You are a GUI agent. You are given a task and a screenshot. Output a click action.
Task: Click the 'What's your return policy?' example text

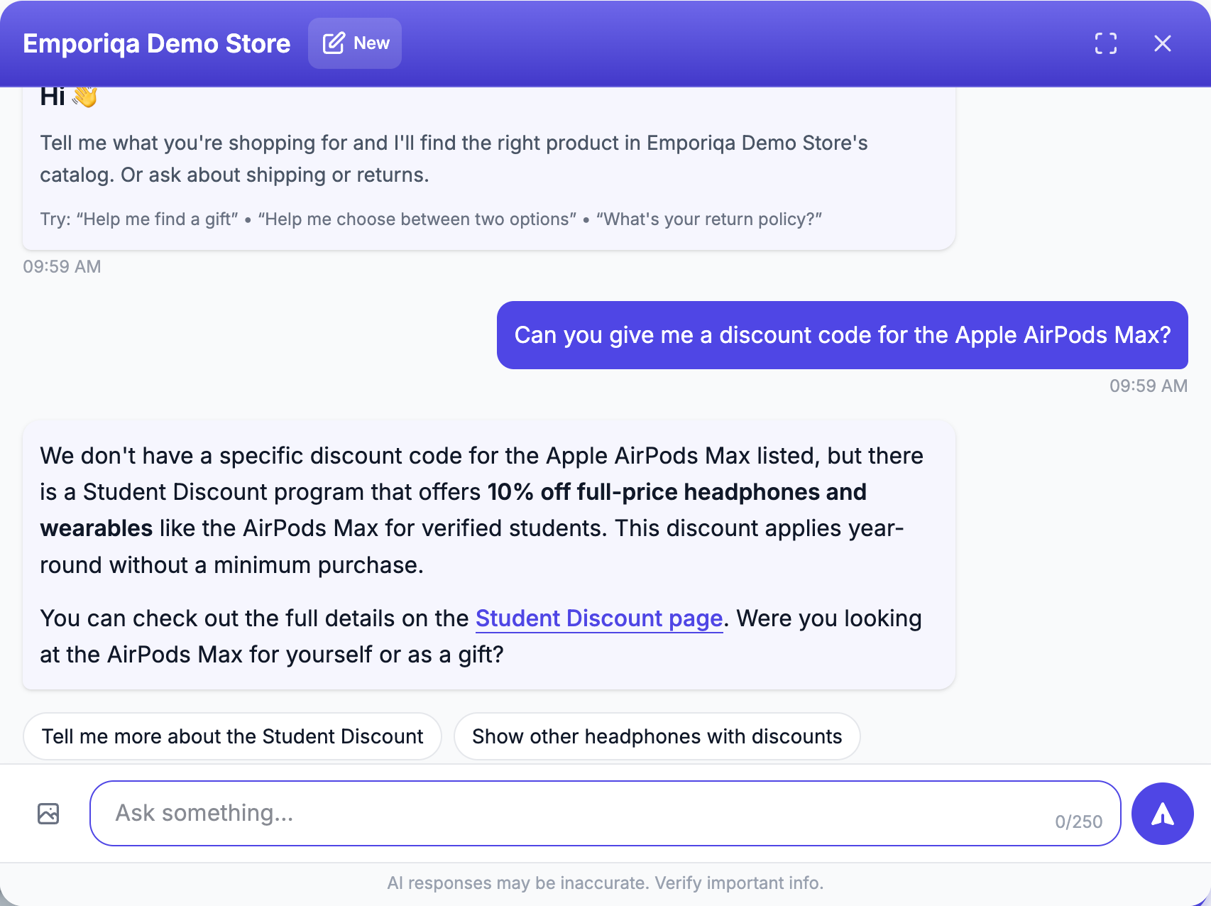[x=708, y=219]
